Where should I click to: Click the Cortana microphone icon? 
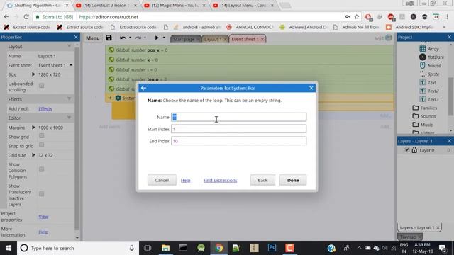[131, 248]
